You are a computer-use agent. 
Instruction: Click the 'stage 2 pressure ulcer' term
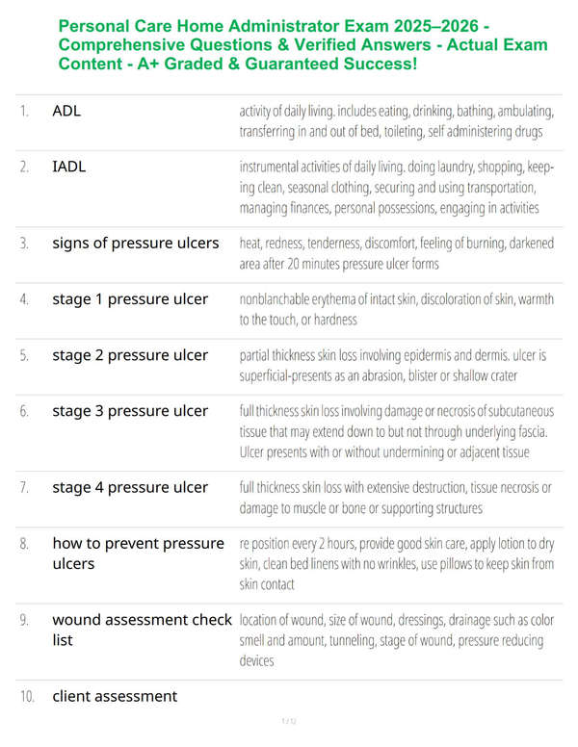[130, 355]
